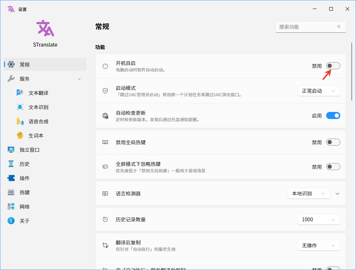Open the 网络 settings page
Screen dimensions: 356x270
pos(25,206)
